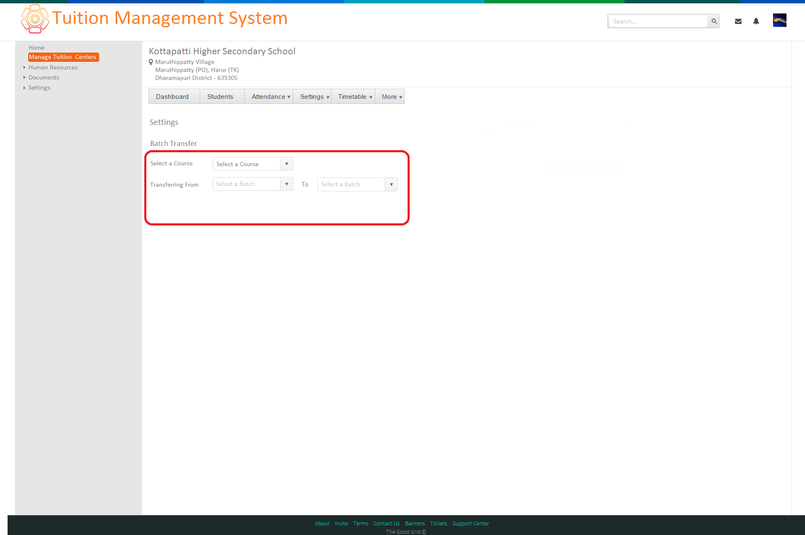Viewport: 805px width, 535px height.
Task: Click the arrow on the To batch combo
Action: coord(391,184)
